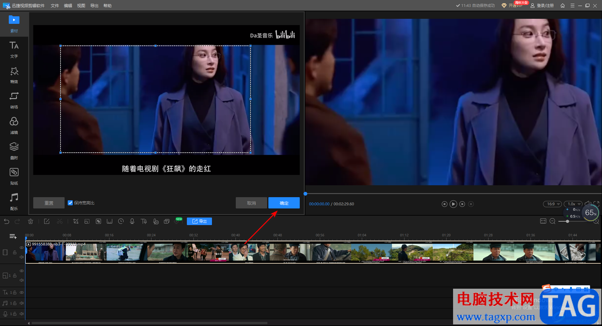The image size is (602, 326).
Task: Hide the text track with eye icon
Action: 22,292
